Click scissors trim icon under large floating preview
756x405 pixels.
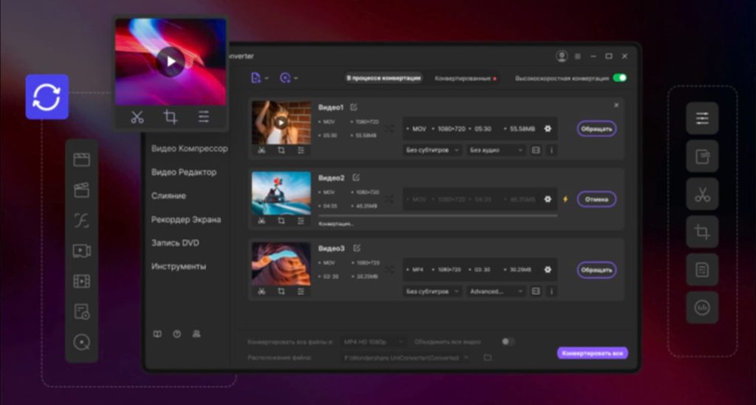tap(137, 117)
